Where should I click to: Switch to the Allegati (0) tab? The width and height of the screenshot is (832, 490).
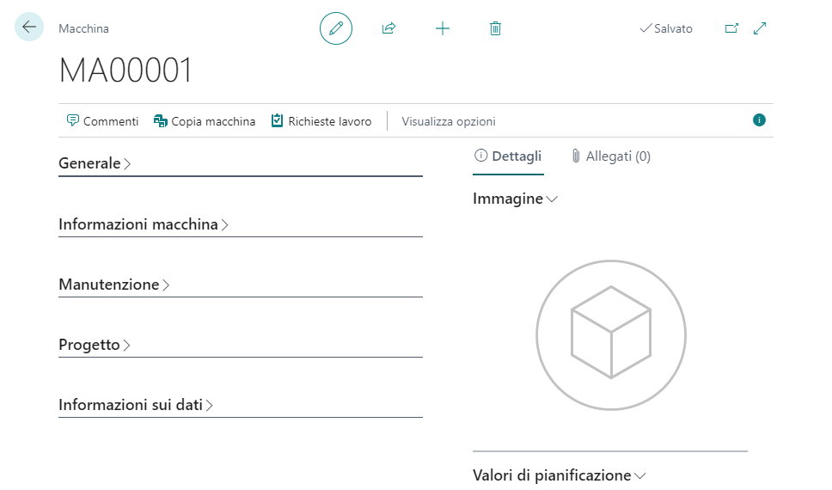tap(610, 156)
